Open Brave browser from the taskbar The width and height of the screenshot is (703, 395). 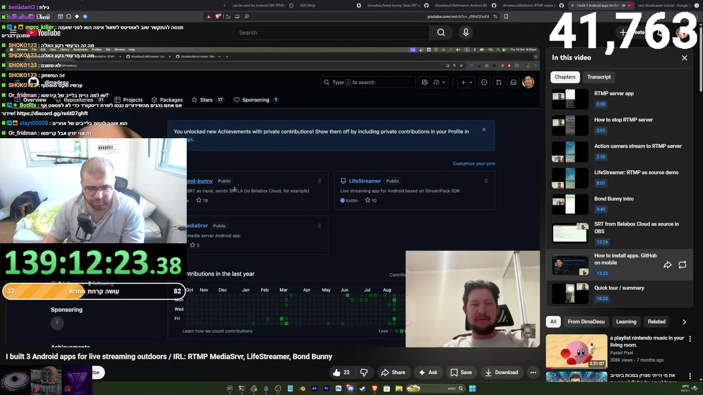(375, 388)
